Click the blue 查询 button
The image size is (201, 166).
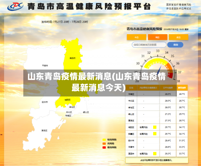pyautogui.click(x=175, y=45)
